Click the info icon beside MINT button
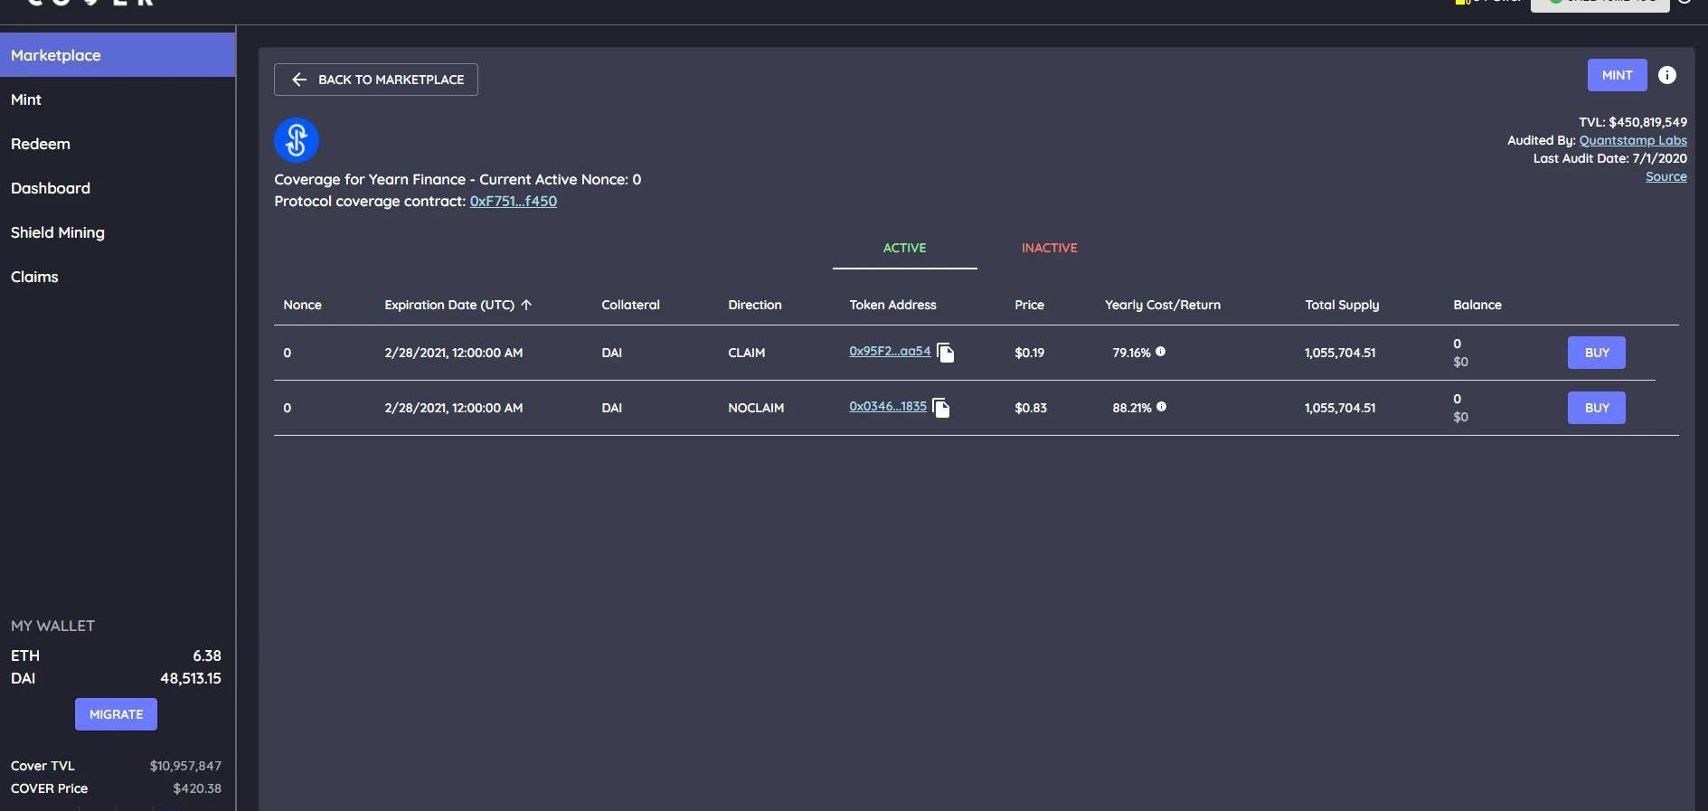This screenshot has height=811, width=1708. [x=1666, y=75]
